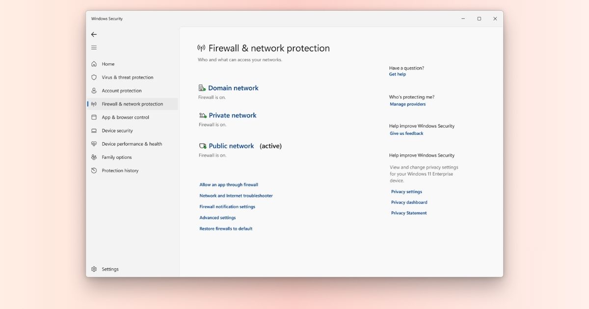This screenshot has width=589, height=309.
Task: Open Privacy settings link
Action: [406, 192]
